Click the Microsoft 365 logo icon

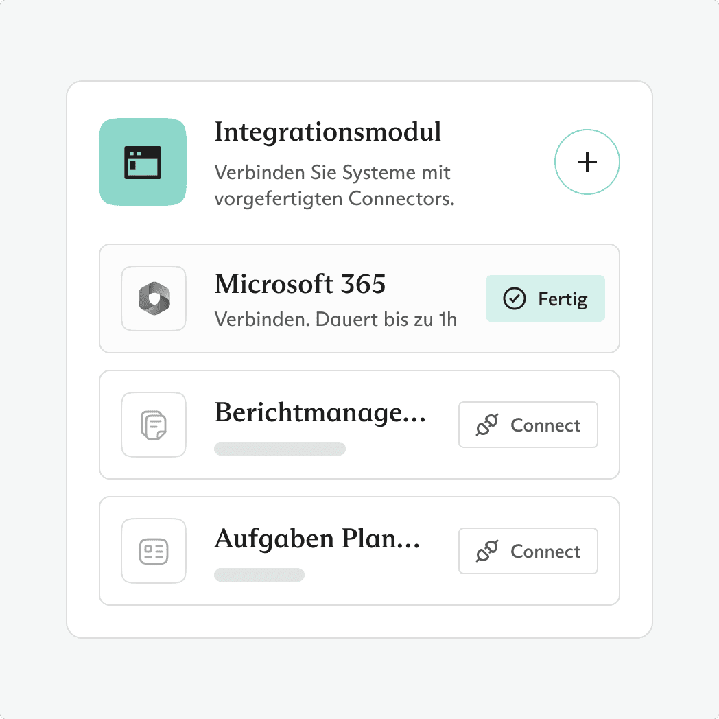point(154,298)
